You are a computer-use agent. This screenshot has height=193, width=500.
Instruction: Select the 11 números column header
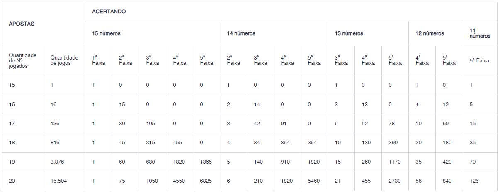480,33
